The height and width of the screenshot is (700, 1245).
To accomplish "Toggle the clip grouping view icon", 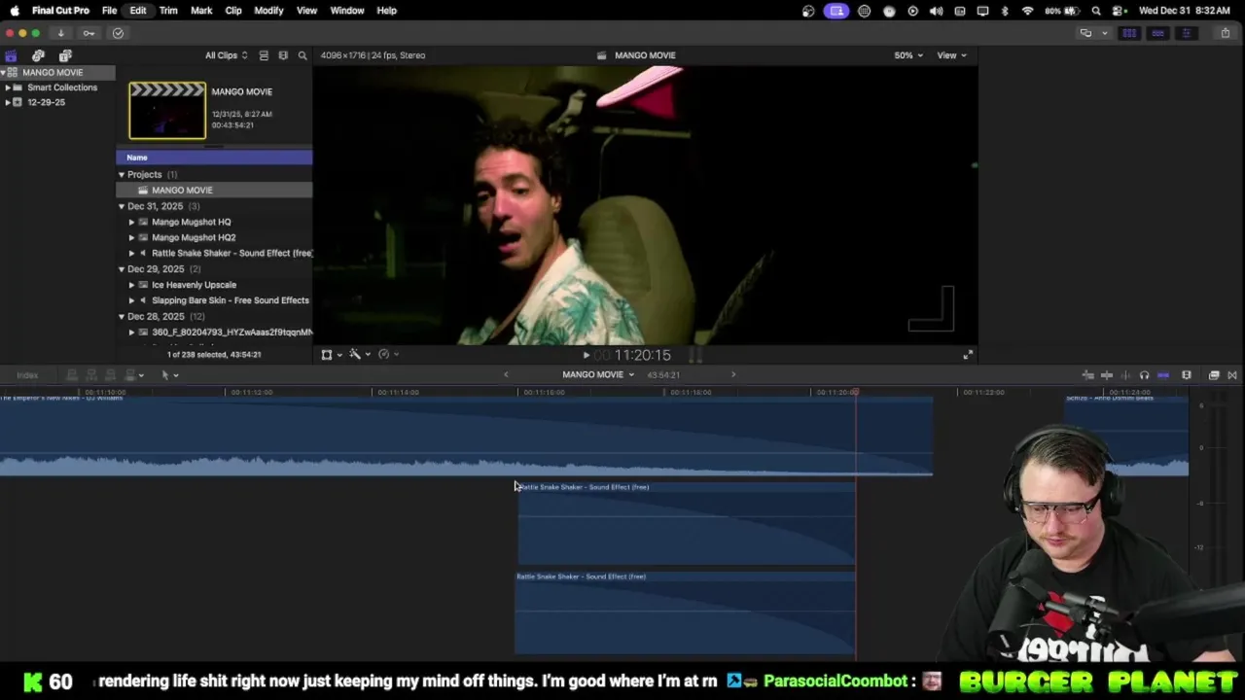I will pos(264,55).
